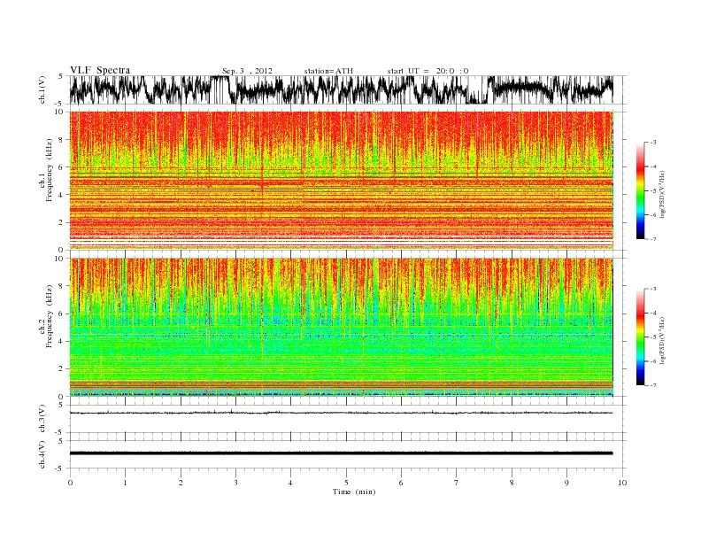Click the time axis tick label "5"
Screen dimensions: 701x542
[x=346, y=483]
